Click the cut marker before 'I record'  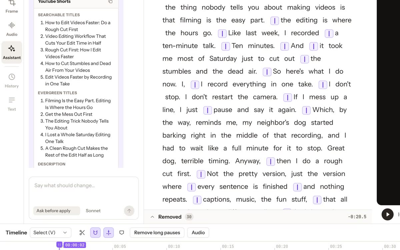[195, 85]
